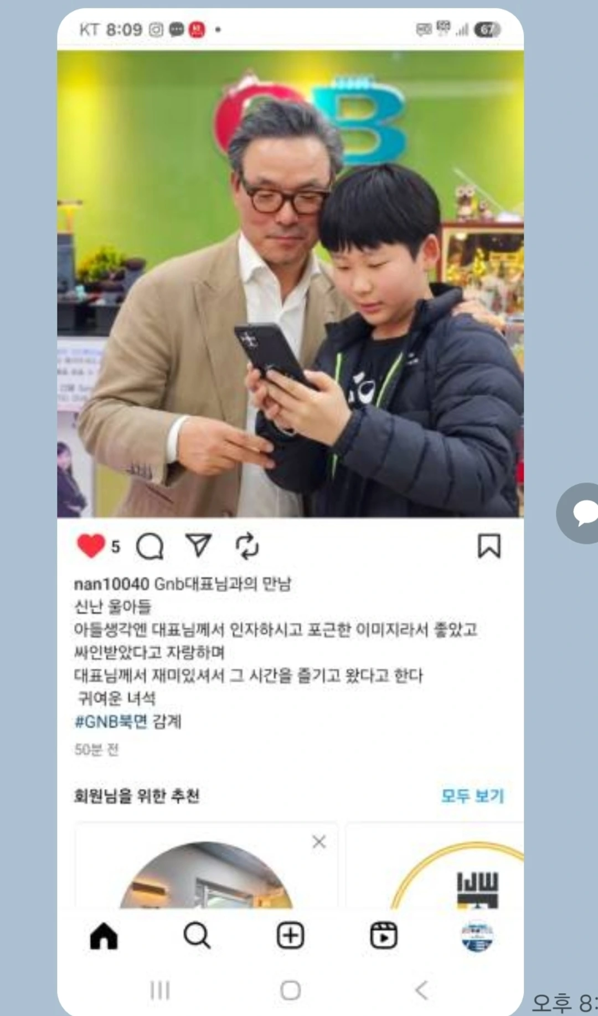The image size is (598, 1016).
Task: Create a new post with plus icon
Action: (x=290, y=936)
